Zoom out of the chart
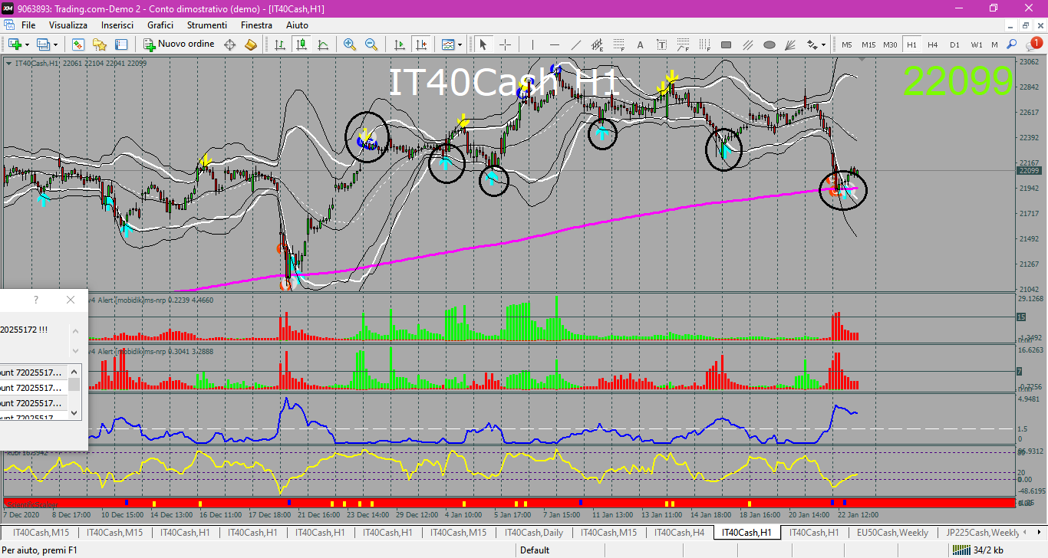 (371, 44)
